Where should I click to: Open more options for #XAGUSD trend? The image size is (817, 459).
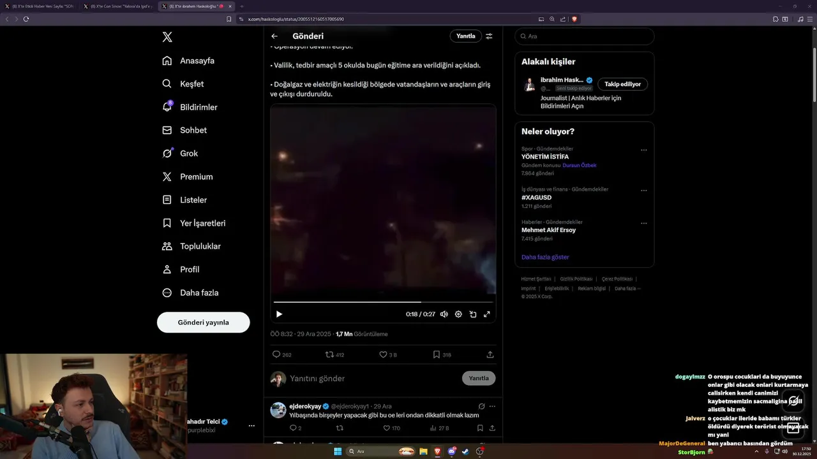coord(643,191)
